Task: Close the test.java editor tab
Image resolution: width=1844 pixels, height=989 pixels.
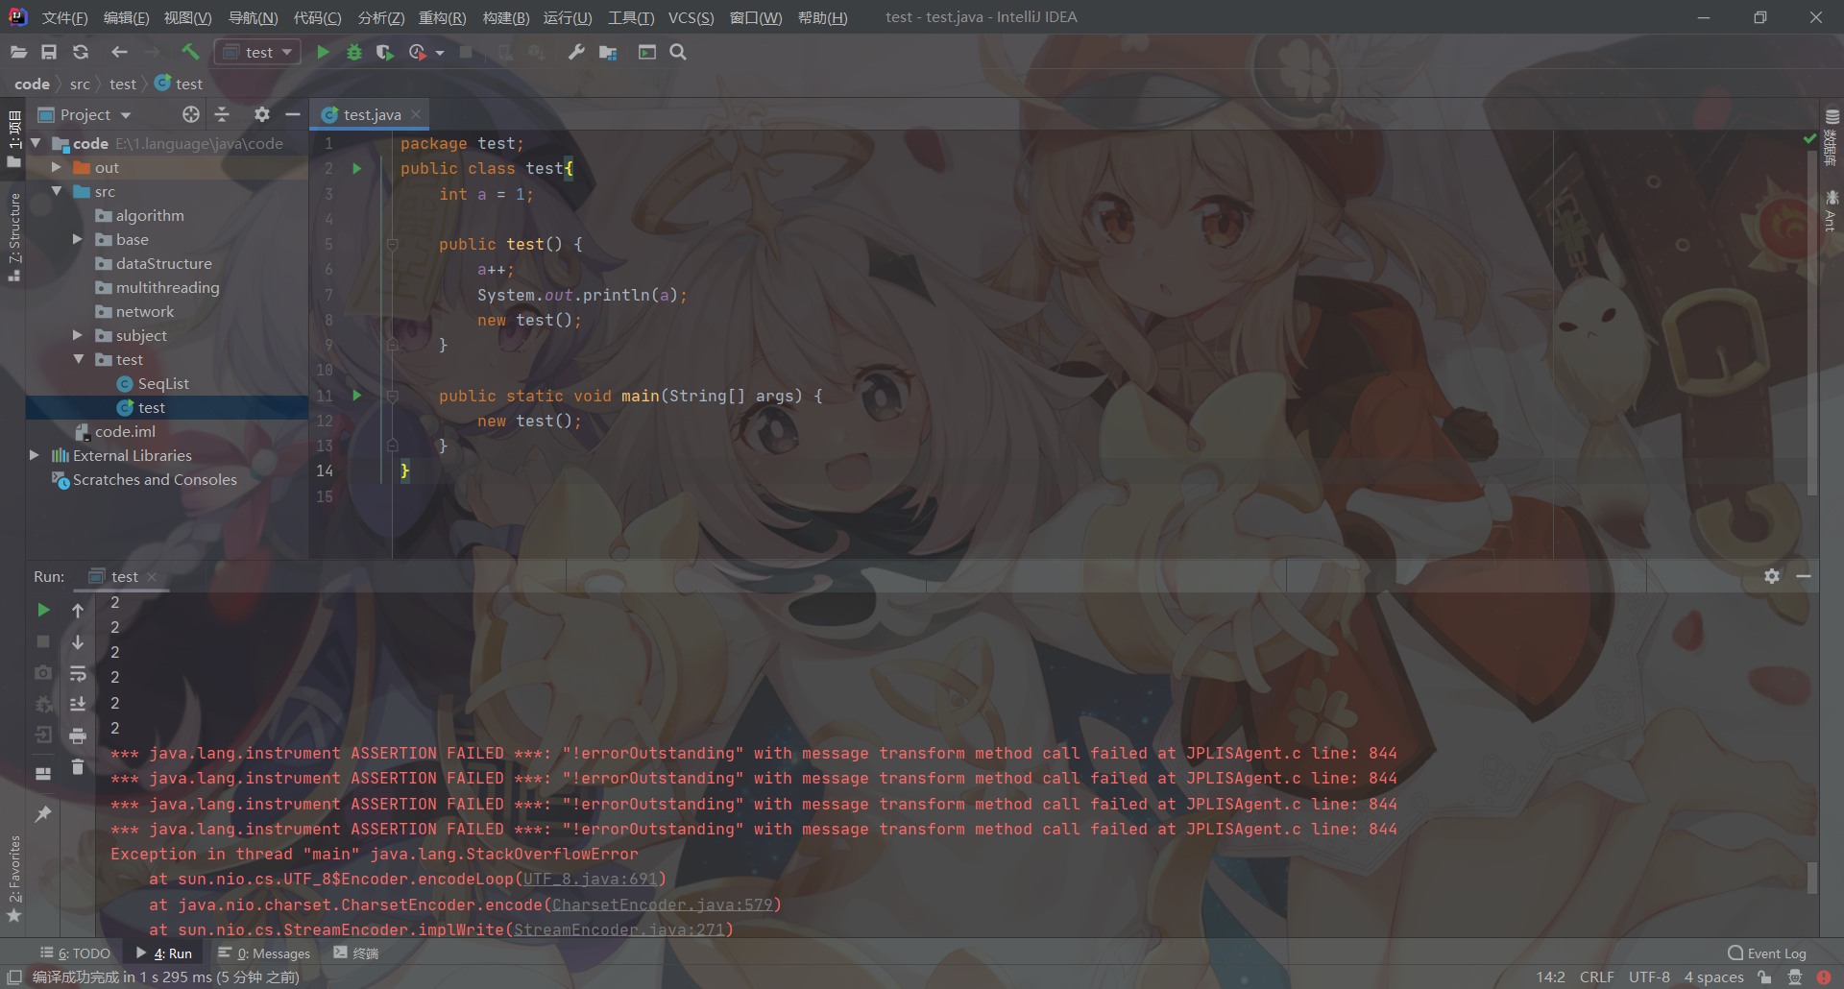Action: click(x=416, y=114)
